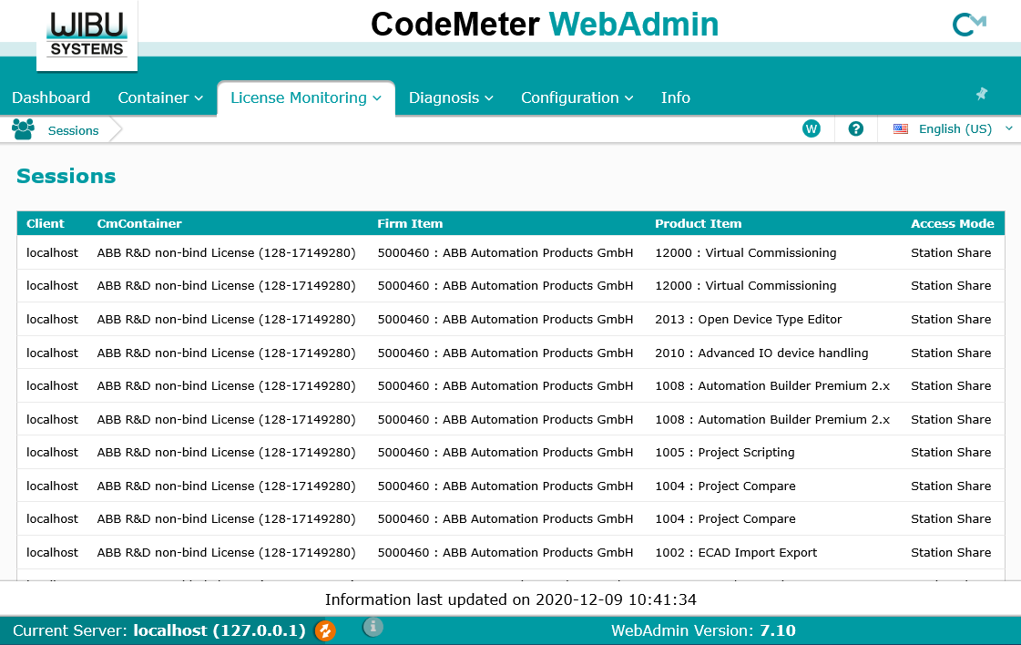Open the License Monitoring tab
Screen dimensions: 1021x645
click(x=305, y=97)
